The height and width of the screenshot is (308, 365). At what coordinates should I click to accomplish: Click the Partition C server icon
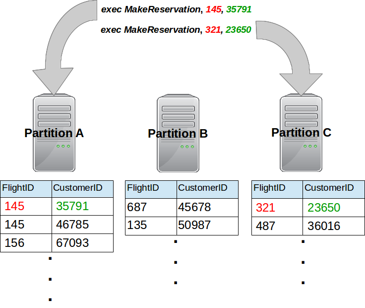tap(301, 133)
